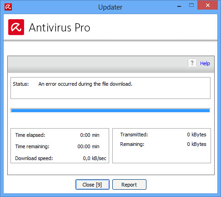Maximize the Updater window

(191, 5)
